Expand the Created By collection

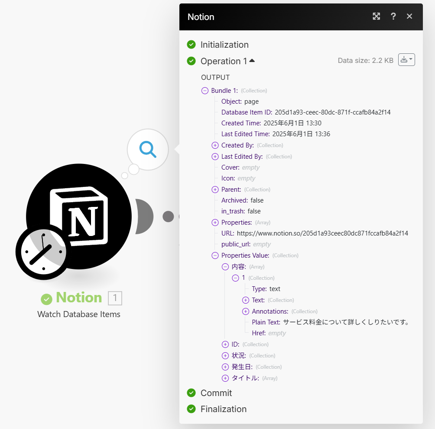215,145
